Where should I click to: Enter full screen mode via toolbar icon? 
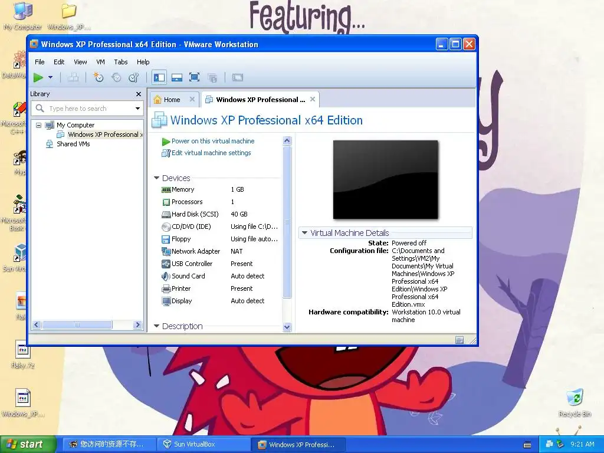click(x=195, y=77)
